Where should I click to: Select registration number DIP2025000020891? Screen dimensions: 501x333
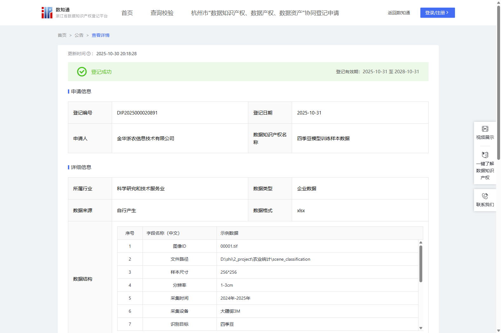tap(137, 113)
